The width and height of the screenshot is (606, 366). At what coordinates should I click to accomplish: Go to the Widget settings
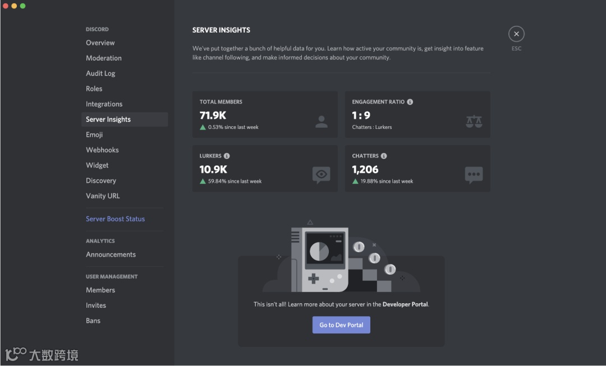coord(97,165)
